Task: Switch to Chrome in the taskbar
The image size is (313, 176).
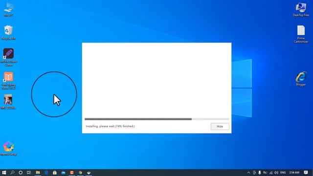Action: tap(80, 173)
